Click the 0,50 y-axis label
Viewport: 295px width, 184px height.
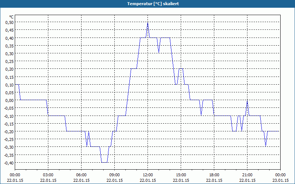click(x=10, y=22)
